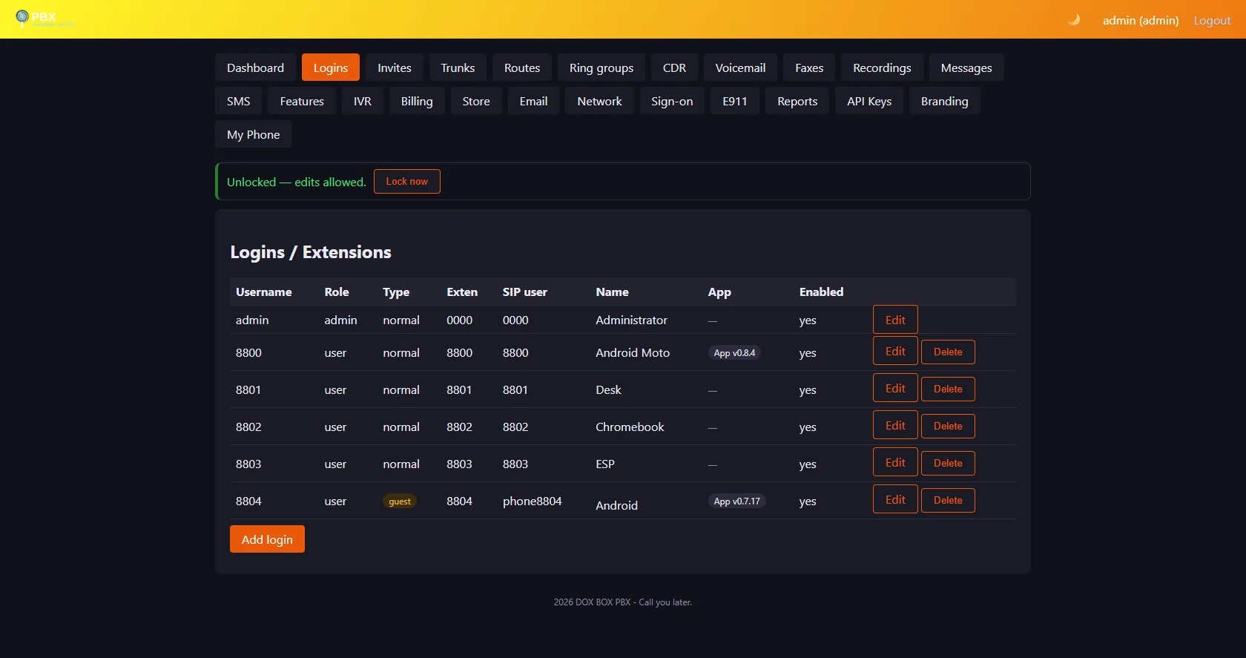This screenshot has width=1246, height=658.
Task: Open the IVR tab
Action: click(x=363, y=101)
